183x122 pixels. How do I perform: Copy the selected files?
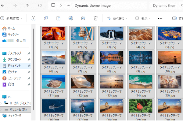tap(46, 18)
